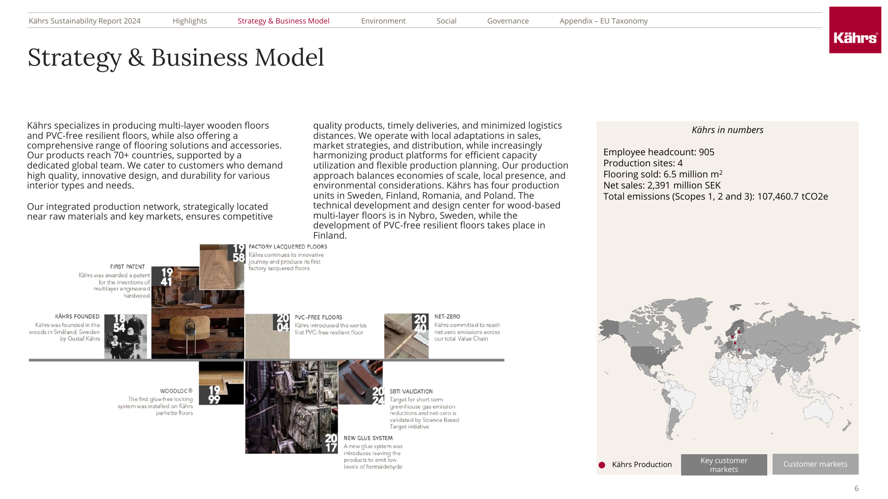Click the red Kährs Production legend dot
The image size is (888, 499).
pos(602,465)
